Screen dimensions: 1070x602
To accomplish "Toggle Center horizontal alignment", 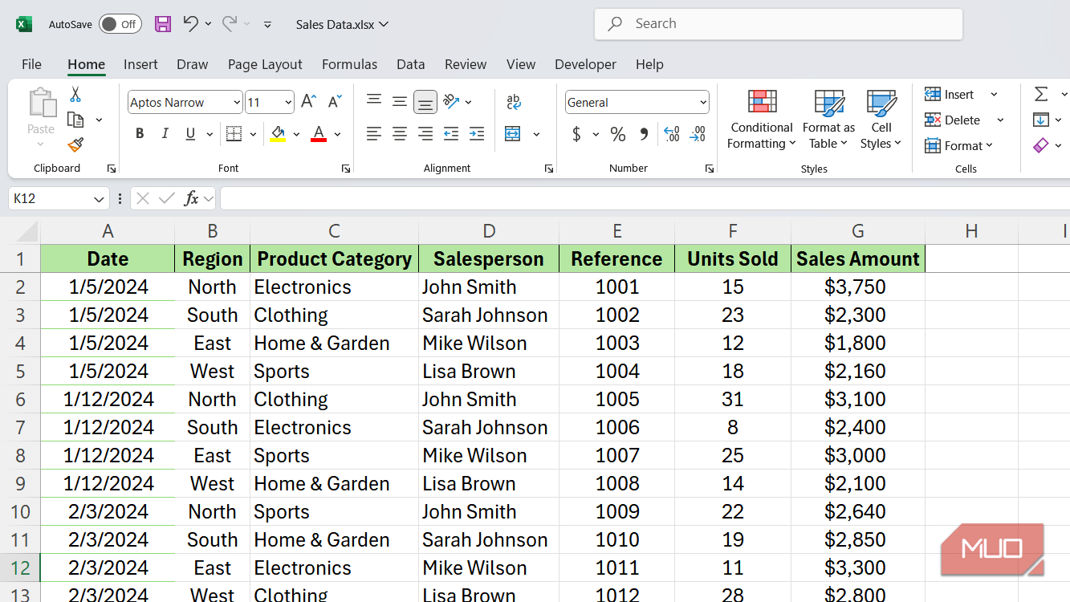I will (400, 134).
